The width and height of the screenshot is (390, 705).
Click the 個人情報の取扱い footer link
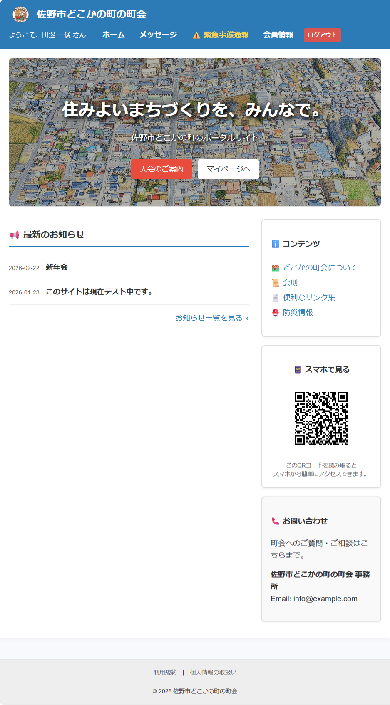[213, 673]
